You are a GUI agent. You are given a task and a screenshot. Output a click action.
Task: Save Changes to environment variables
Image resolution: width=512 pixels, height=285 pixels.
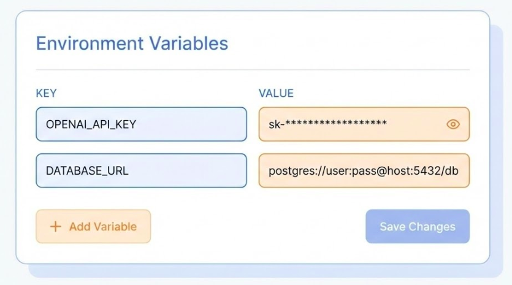[417, 227]
